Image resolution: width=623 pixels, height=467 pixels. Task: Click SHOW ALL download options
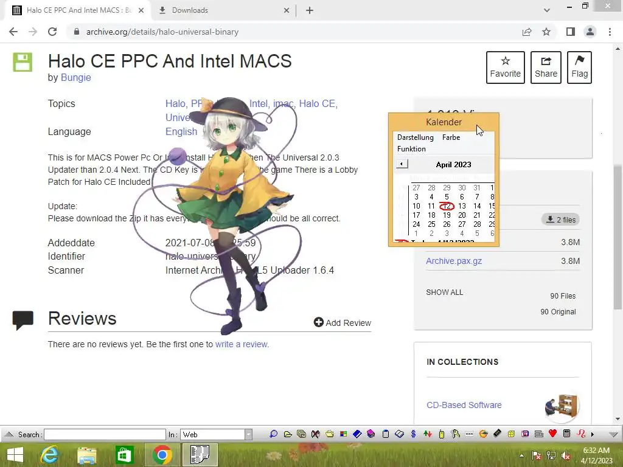pyautogui.click(x=444, y=292)
